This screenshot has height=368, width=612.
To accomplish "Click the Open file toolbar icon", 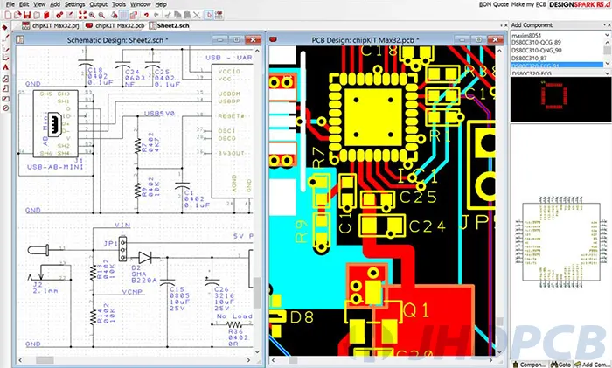I will (x=17, y=15).
